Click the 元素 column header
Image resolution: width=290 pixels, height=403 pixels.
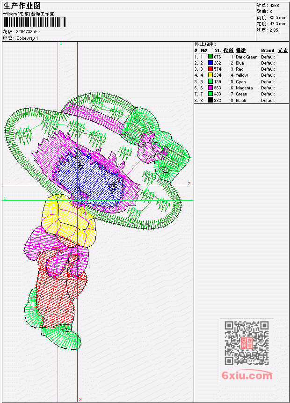[x=283, y=51]
